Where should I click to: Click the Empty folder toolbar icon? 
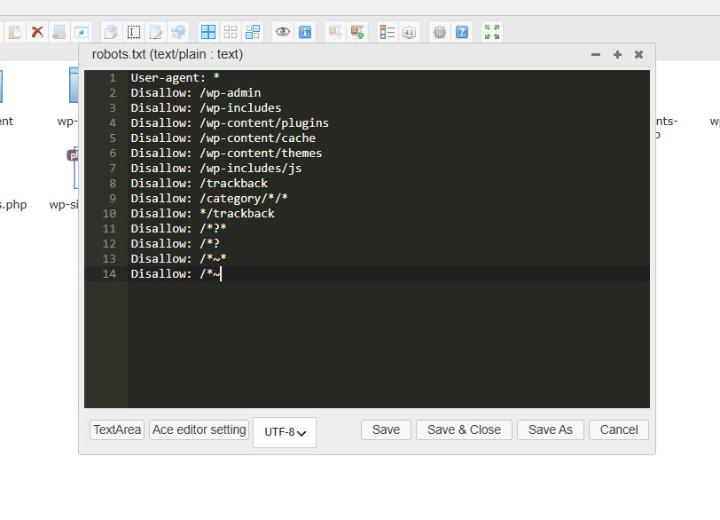pyautogui.click(x=59, y=32)
